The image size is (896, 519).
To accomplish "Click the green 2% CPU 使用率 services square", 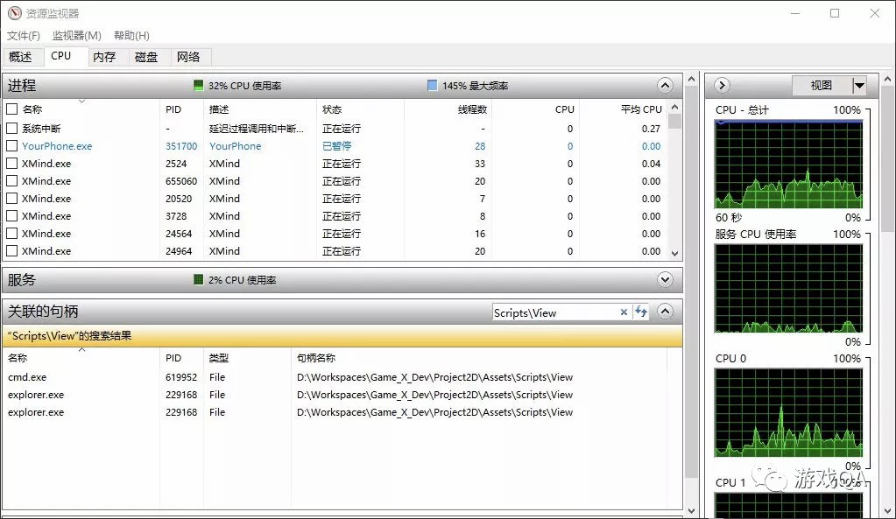I will pos(198,280).
